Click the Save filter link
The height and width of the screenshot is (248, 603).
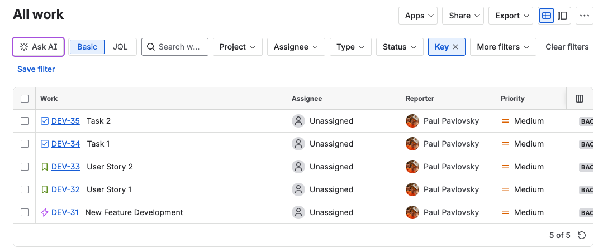click(x=36, y=69)
